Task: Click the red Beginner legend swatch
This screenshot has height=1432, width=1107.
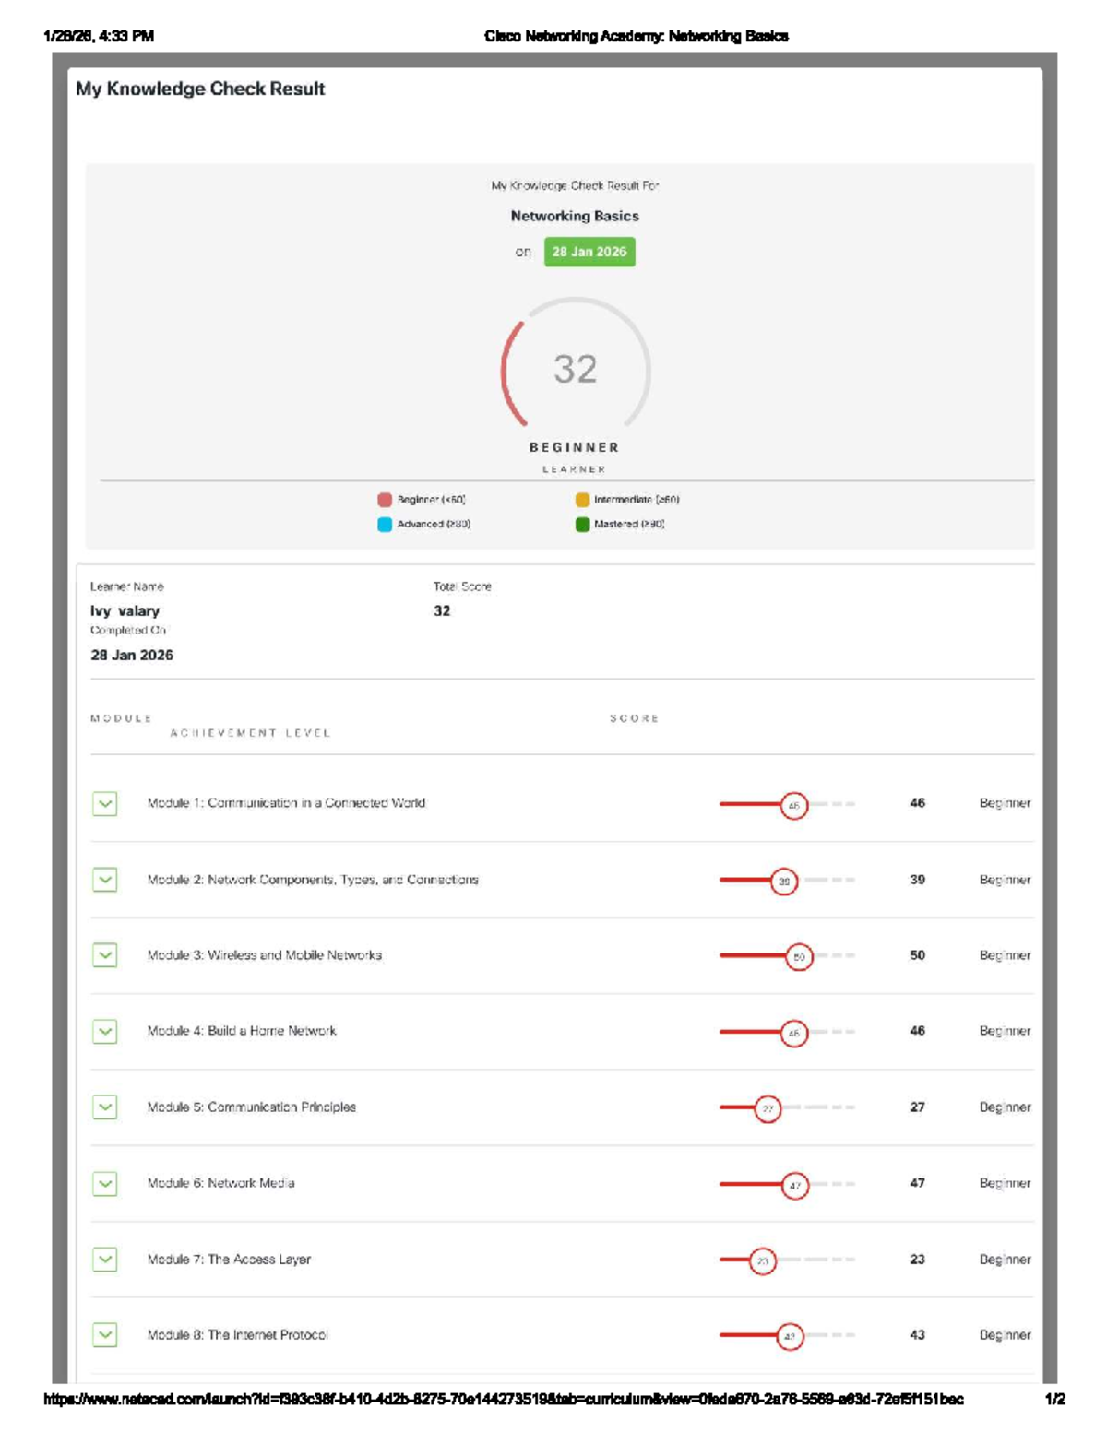Action: coord(385,500)
